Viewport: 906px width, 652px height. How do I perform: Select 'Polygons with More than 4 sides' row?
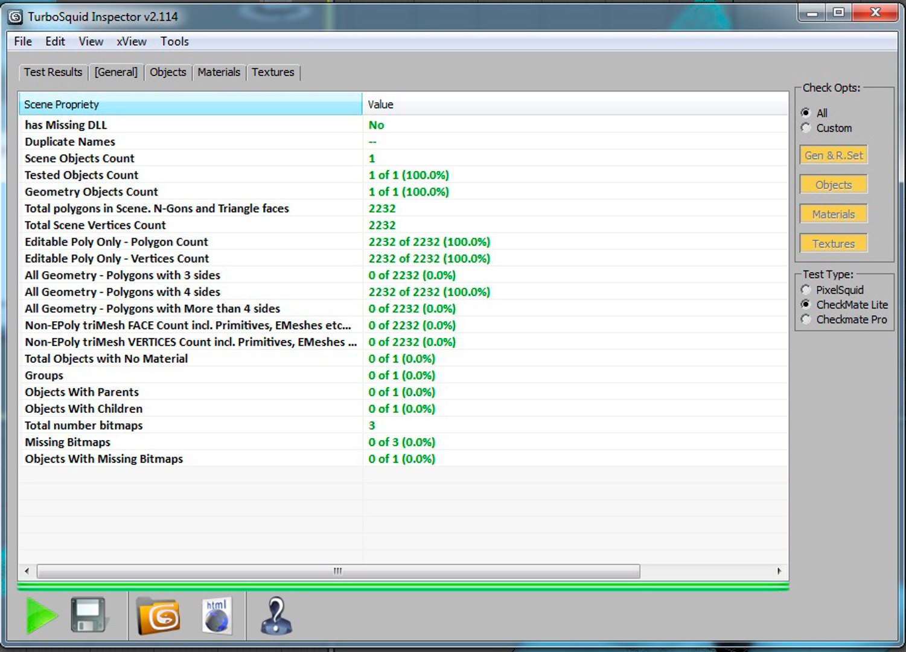click(x=403, y=308)
